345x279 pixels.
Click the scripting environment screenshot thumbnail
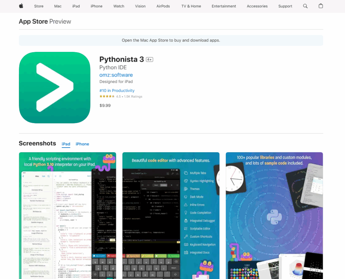67,216
